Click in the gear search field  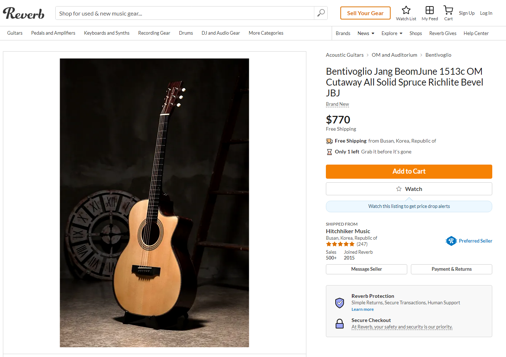click(184, 13)
